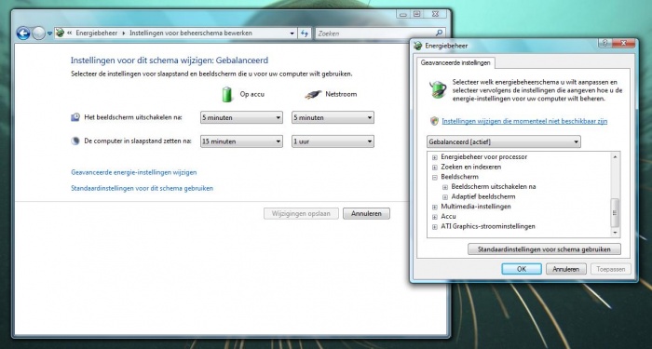Select 'Instellingen voor beheerschema bewerken' breadcrumb
652x349 pixels.
tap(191, 34)
